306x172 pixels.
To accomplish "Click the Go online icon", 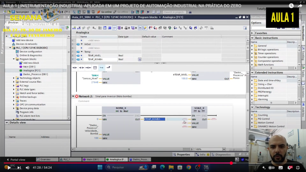I will [99, 12].
